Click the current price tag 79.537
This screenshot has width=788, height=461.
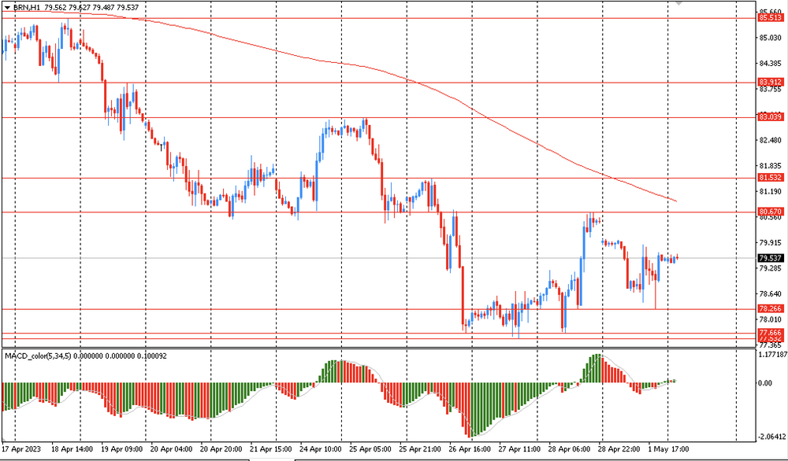770,258
